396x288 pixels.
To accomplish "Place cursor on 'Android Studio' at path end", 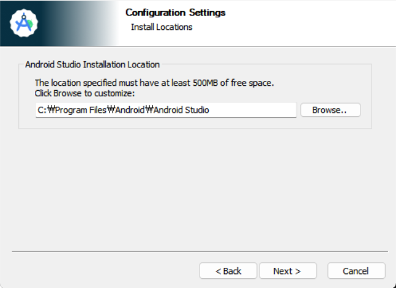I will [181, 110].
